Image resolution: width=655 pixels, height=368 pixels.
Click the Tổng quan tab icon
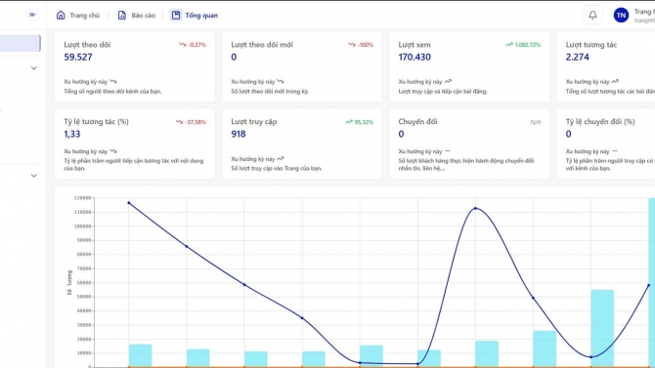(x=175, y=15)
